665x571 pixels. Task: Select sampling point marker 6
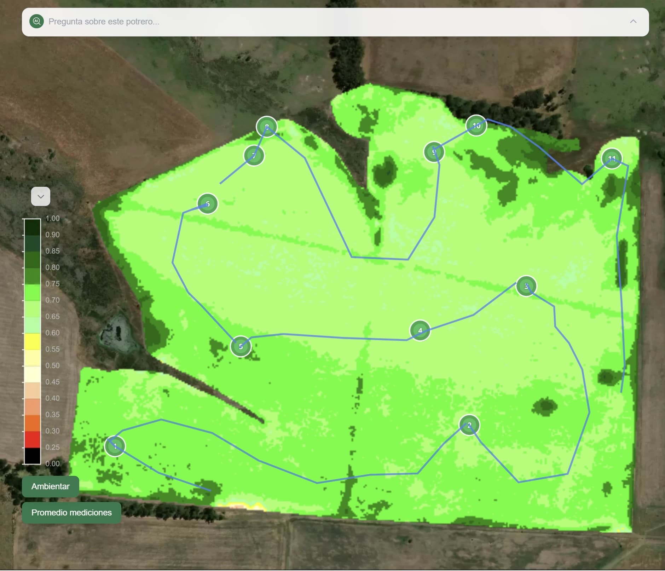[x=207, y=204]
